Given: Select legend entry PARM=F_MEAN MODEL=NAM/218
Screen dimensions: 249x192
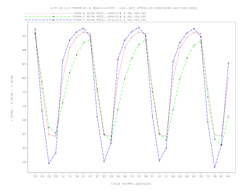Looking at the screenshot, I should tap(110, 17).
